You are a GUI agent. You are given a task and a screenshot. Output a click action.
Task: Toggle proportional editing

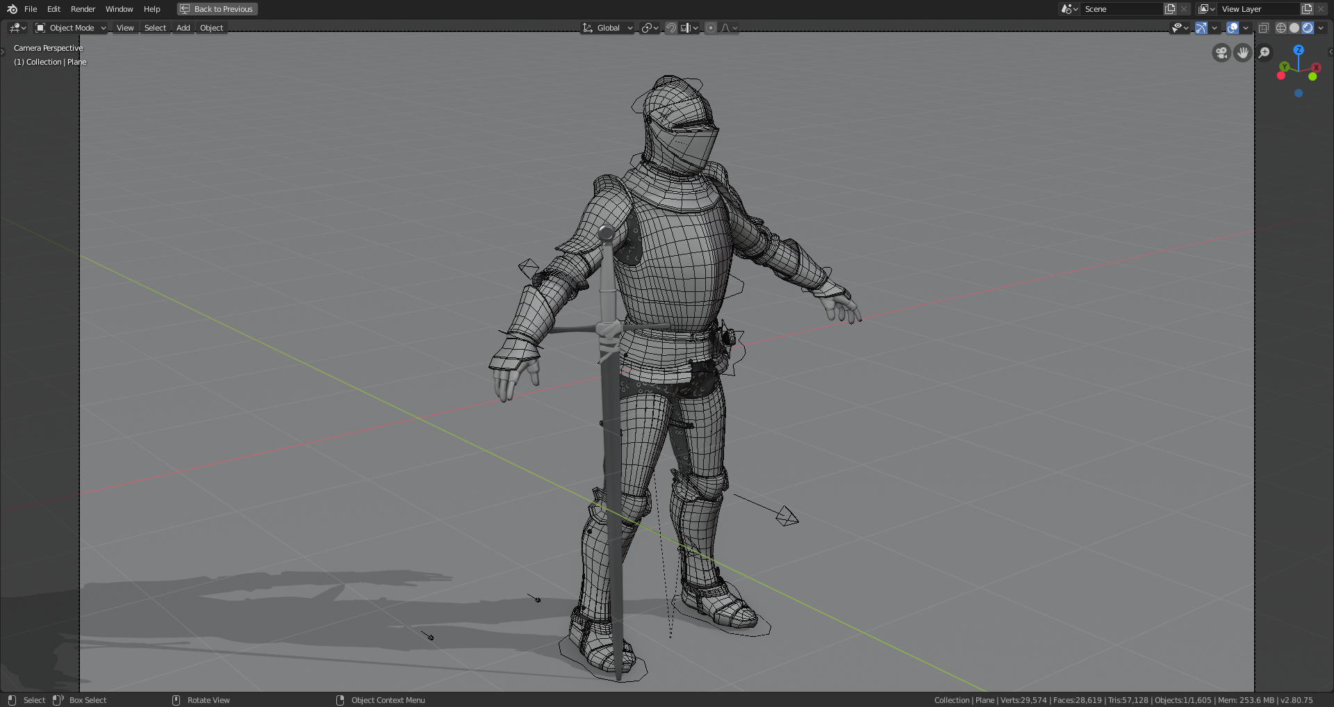pyautogui.click(x=711, y=28)
